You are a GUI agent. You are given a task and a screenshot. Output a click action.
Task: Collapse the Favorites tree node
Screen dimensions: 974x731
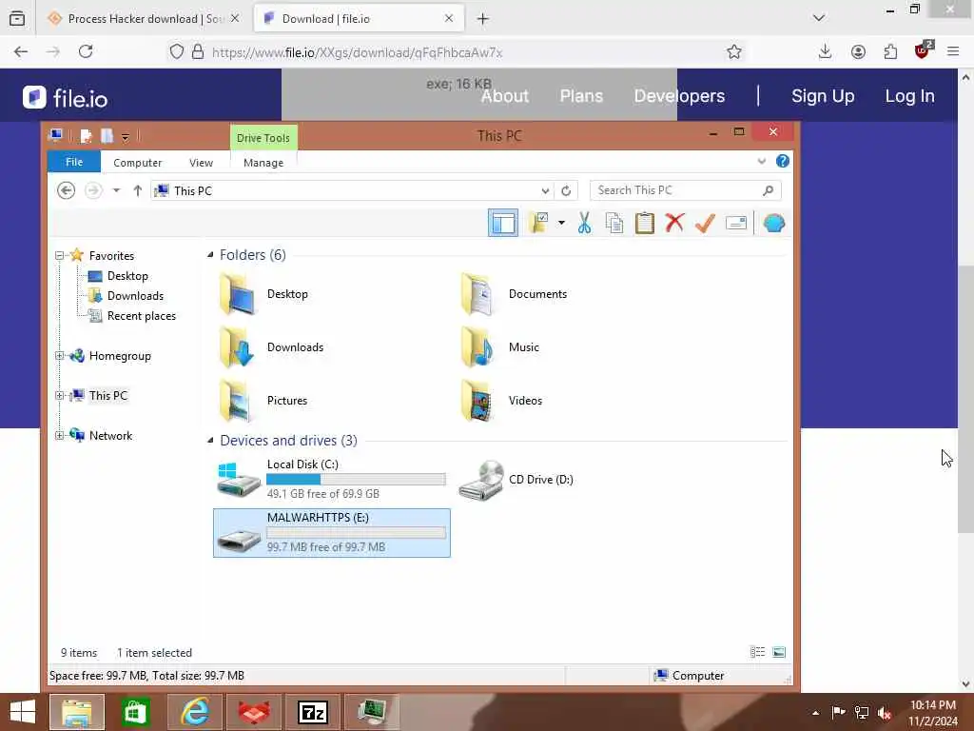tap(60, 255)
